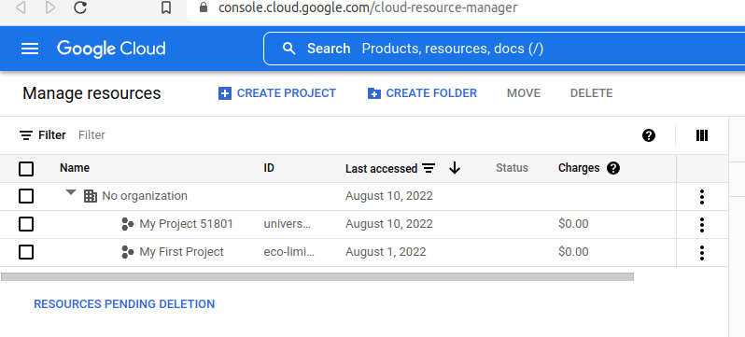Click the eco-limi... project ID cell
This screenshot has height=337, width=745.
(288, 252)
